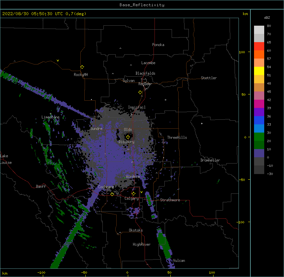
Task: Click the Stettler town label
Action: [x=209, y=78]
